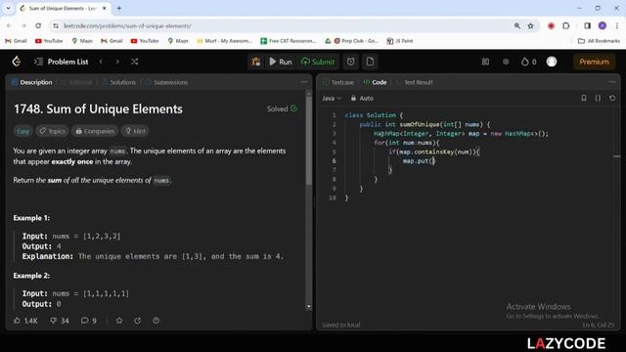
Task: Submit the solution
Action: coord(318,62)
